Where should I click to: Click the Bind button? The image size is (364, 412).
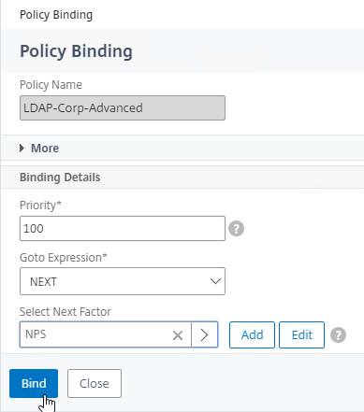coord(34,383)
